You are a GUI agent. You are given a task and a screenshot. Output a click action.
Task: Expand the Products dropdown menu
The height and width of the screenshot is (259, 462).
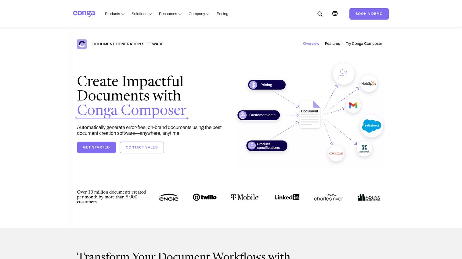tap(114, 14)
